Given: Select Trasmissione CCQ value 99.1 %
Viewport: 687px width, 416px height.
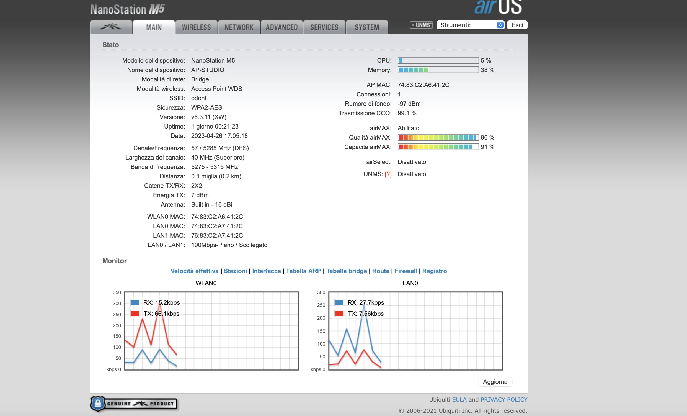Looking at the screenshot, I should [x=407, y=113].
